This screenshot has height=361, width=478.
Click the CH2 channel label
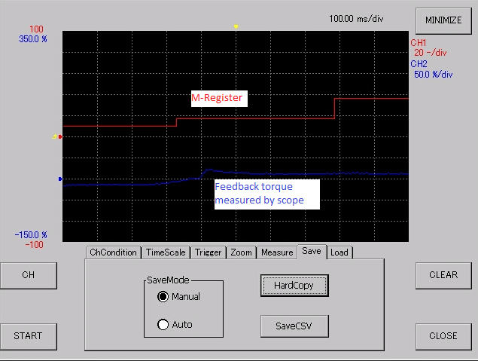click(x=419, y=64)
